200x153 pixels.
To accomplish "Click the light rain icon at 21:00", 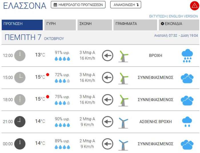I will [x=187, y=122].
